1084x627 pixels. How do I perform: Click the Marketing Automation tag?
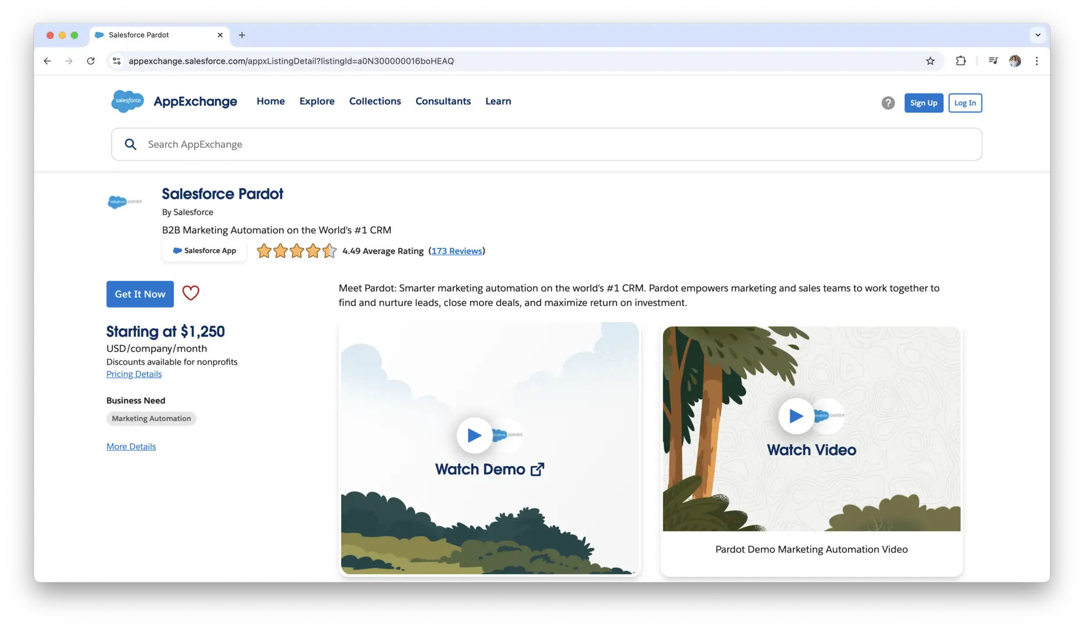point(151,419)
